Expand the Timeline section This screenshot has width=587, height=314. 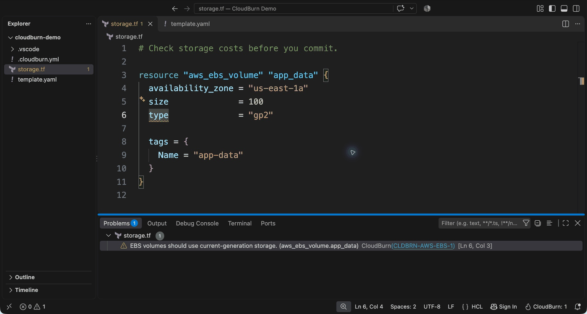coord(49,290)
